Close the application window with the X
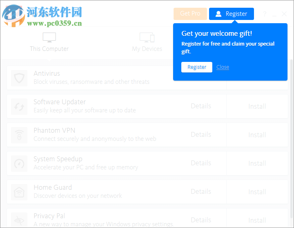The height and width of the screenshot is (228, 294). pos(284,14)
